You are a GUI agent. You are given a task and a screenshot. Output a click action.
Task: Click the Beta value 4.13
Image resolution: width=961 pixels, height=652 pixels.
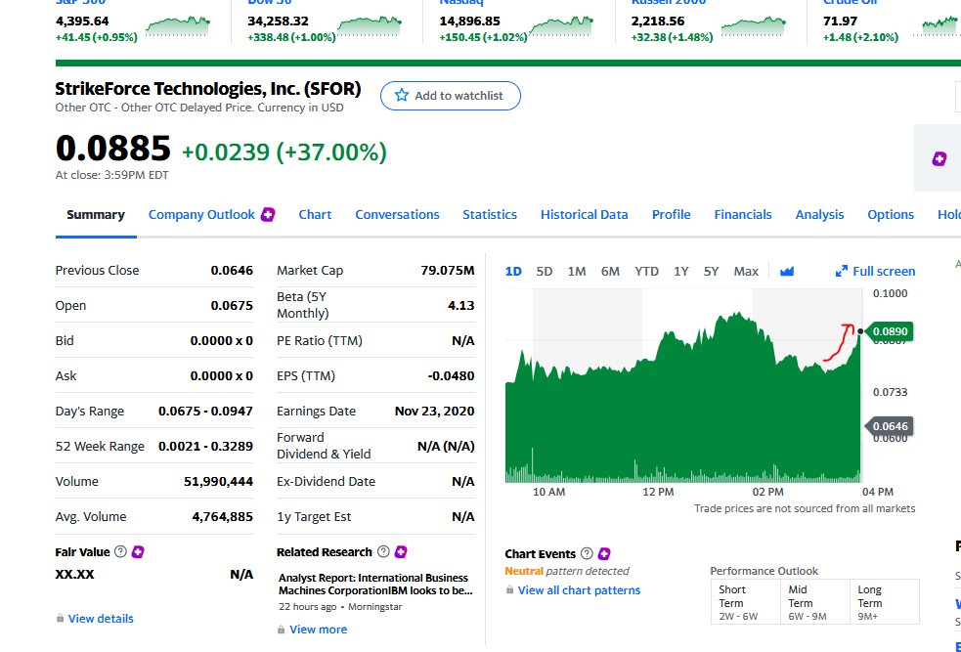coord(460,305)
